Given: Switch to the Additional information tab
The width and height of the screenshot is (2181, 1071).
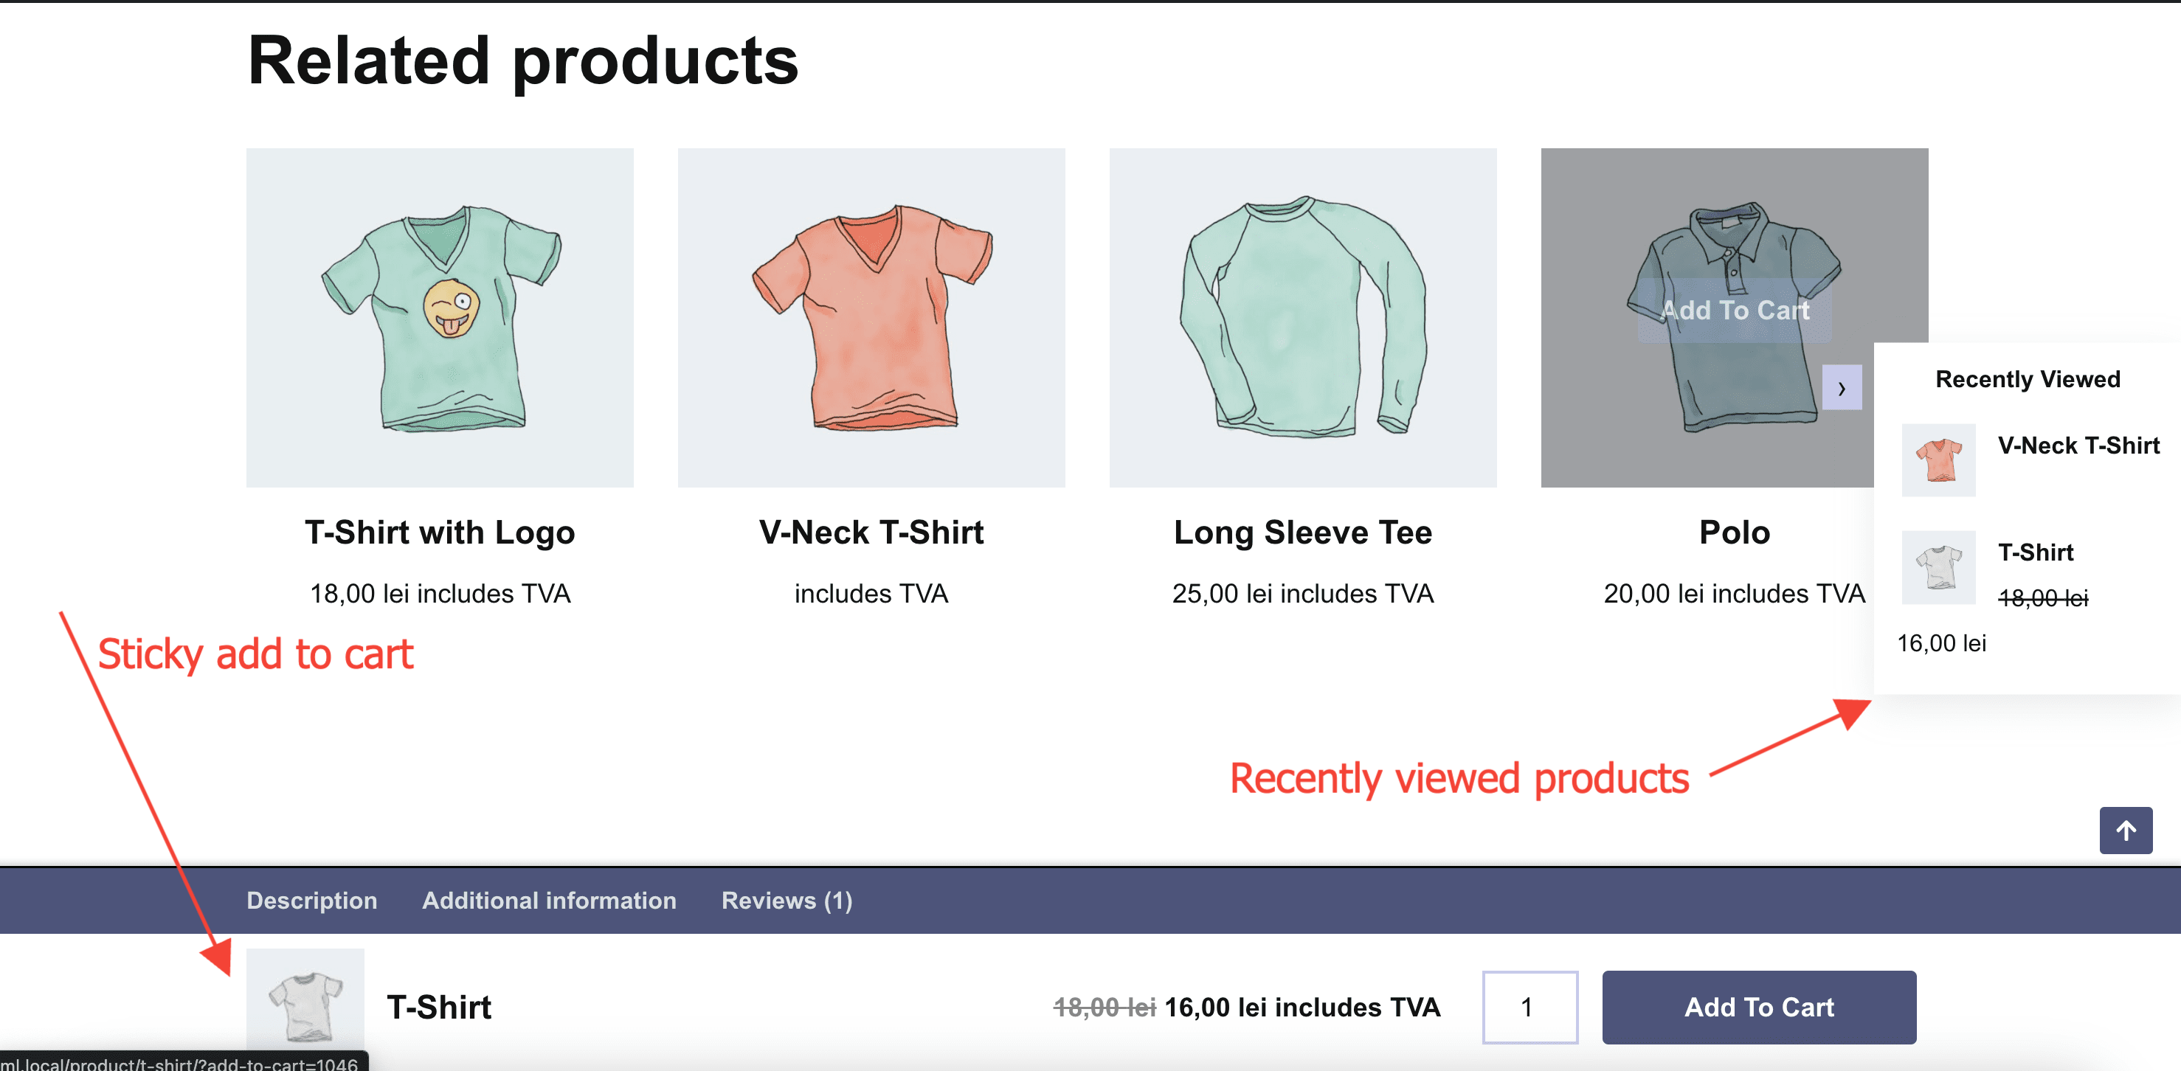Looking at the screenshot, I should [549, 900].
